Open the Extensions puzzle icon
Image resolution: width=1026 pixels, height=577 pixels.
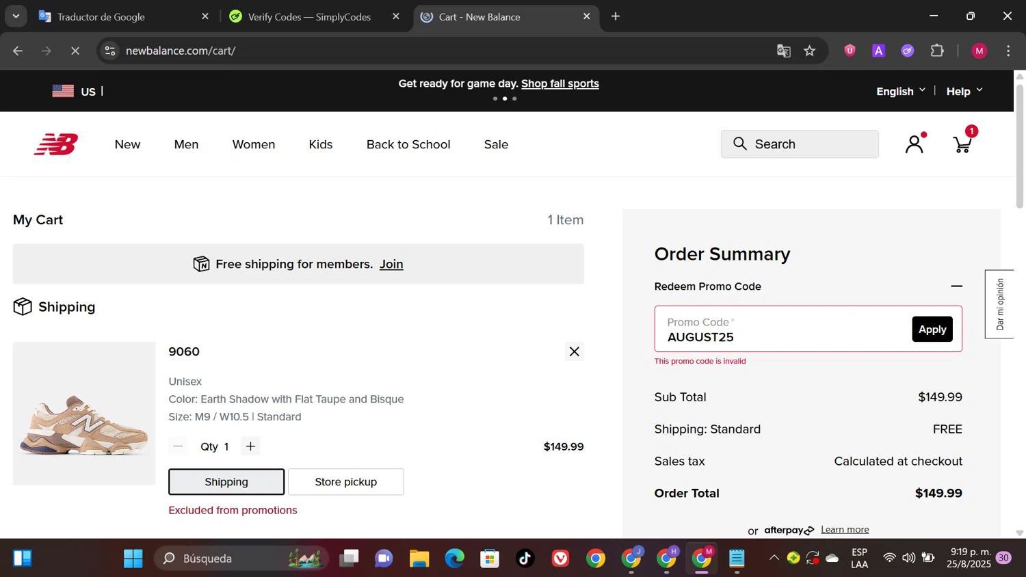pos(937,51)
